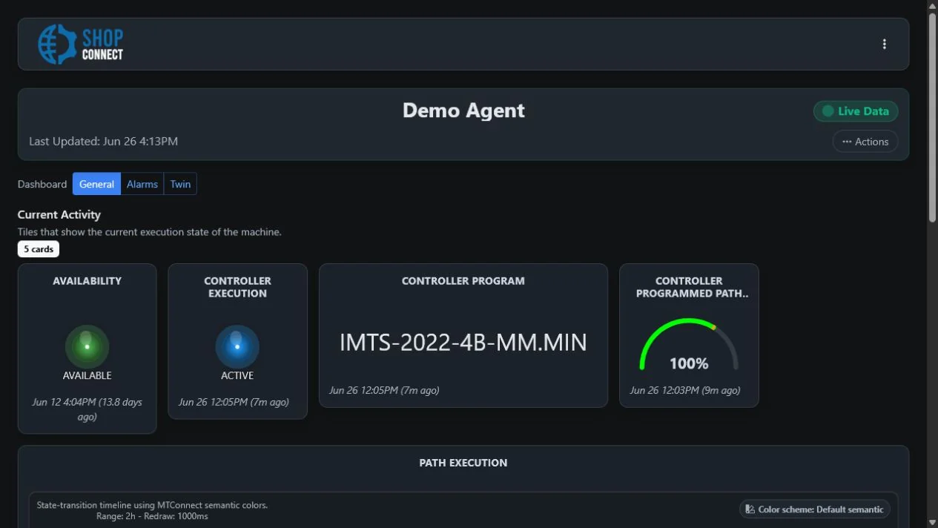The image size is (938, 528).
Task: Click the 5 cards badge
Action: (x=39, y=249)
